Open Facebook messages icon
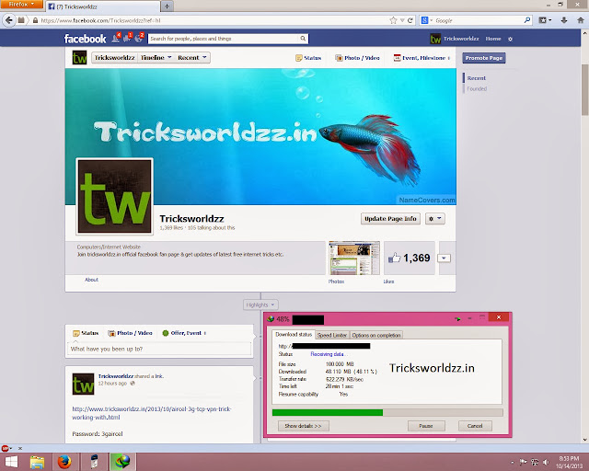 click(x=127, y=38)
